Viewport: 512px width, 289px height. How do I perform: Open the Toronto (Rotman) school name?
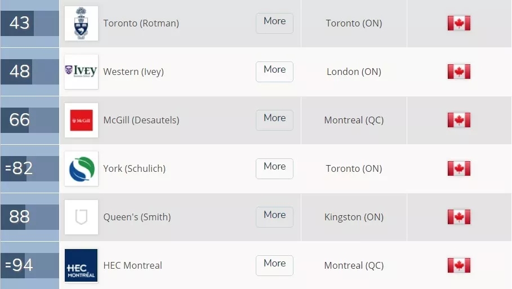(x=141, y=23)
